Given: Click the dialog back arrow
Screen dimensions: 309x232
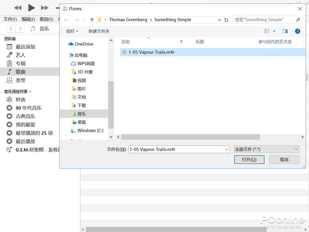Looking at the screenshot, I should coord(66,20).
